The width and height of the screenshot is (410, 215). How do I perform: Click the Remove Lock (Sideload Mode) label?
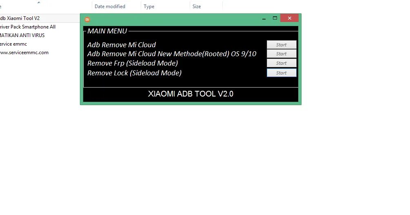click(134, 73)
